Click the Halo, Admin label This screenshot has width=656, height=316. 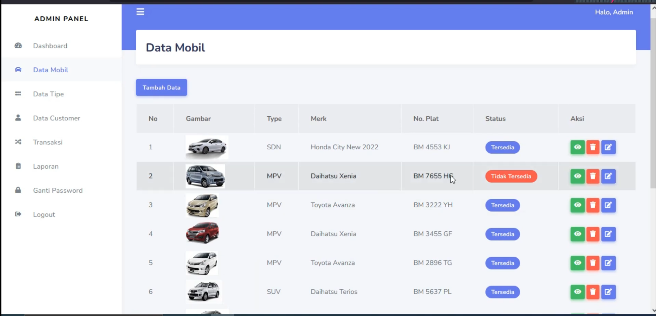[614, 12]
